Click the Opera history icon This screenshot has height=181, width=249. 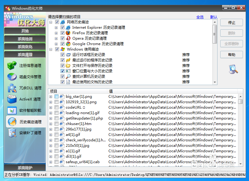pos(68,38)
